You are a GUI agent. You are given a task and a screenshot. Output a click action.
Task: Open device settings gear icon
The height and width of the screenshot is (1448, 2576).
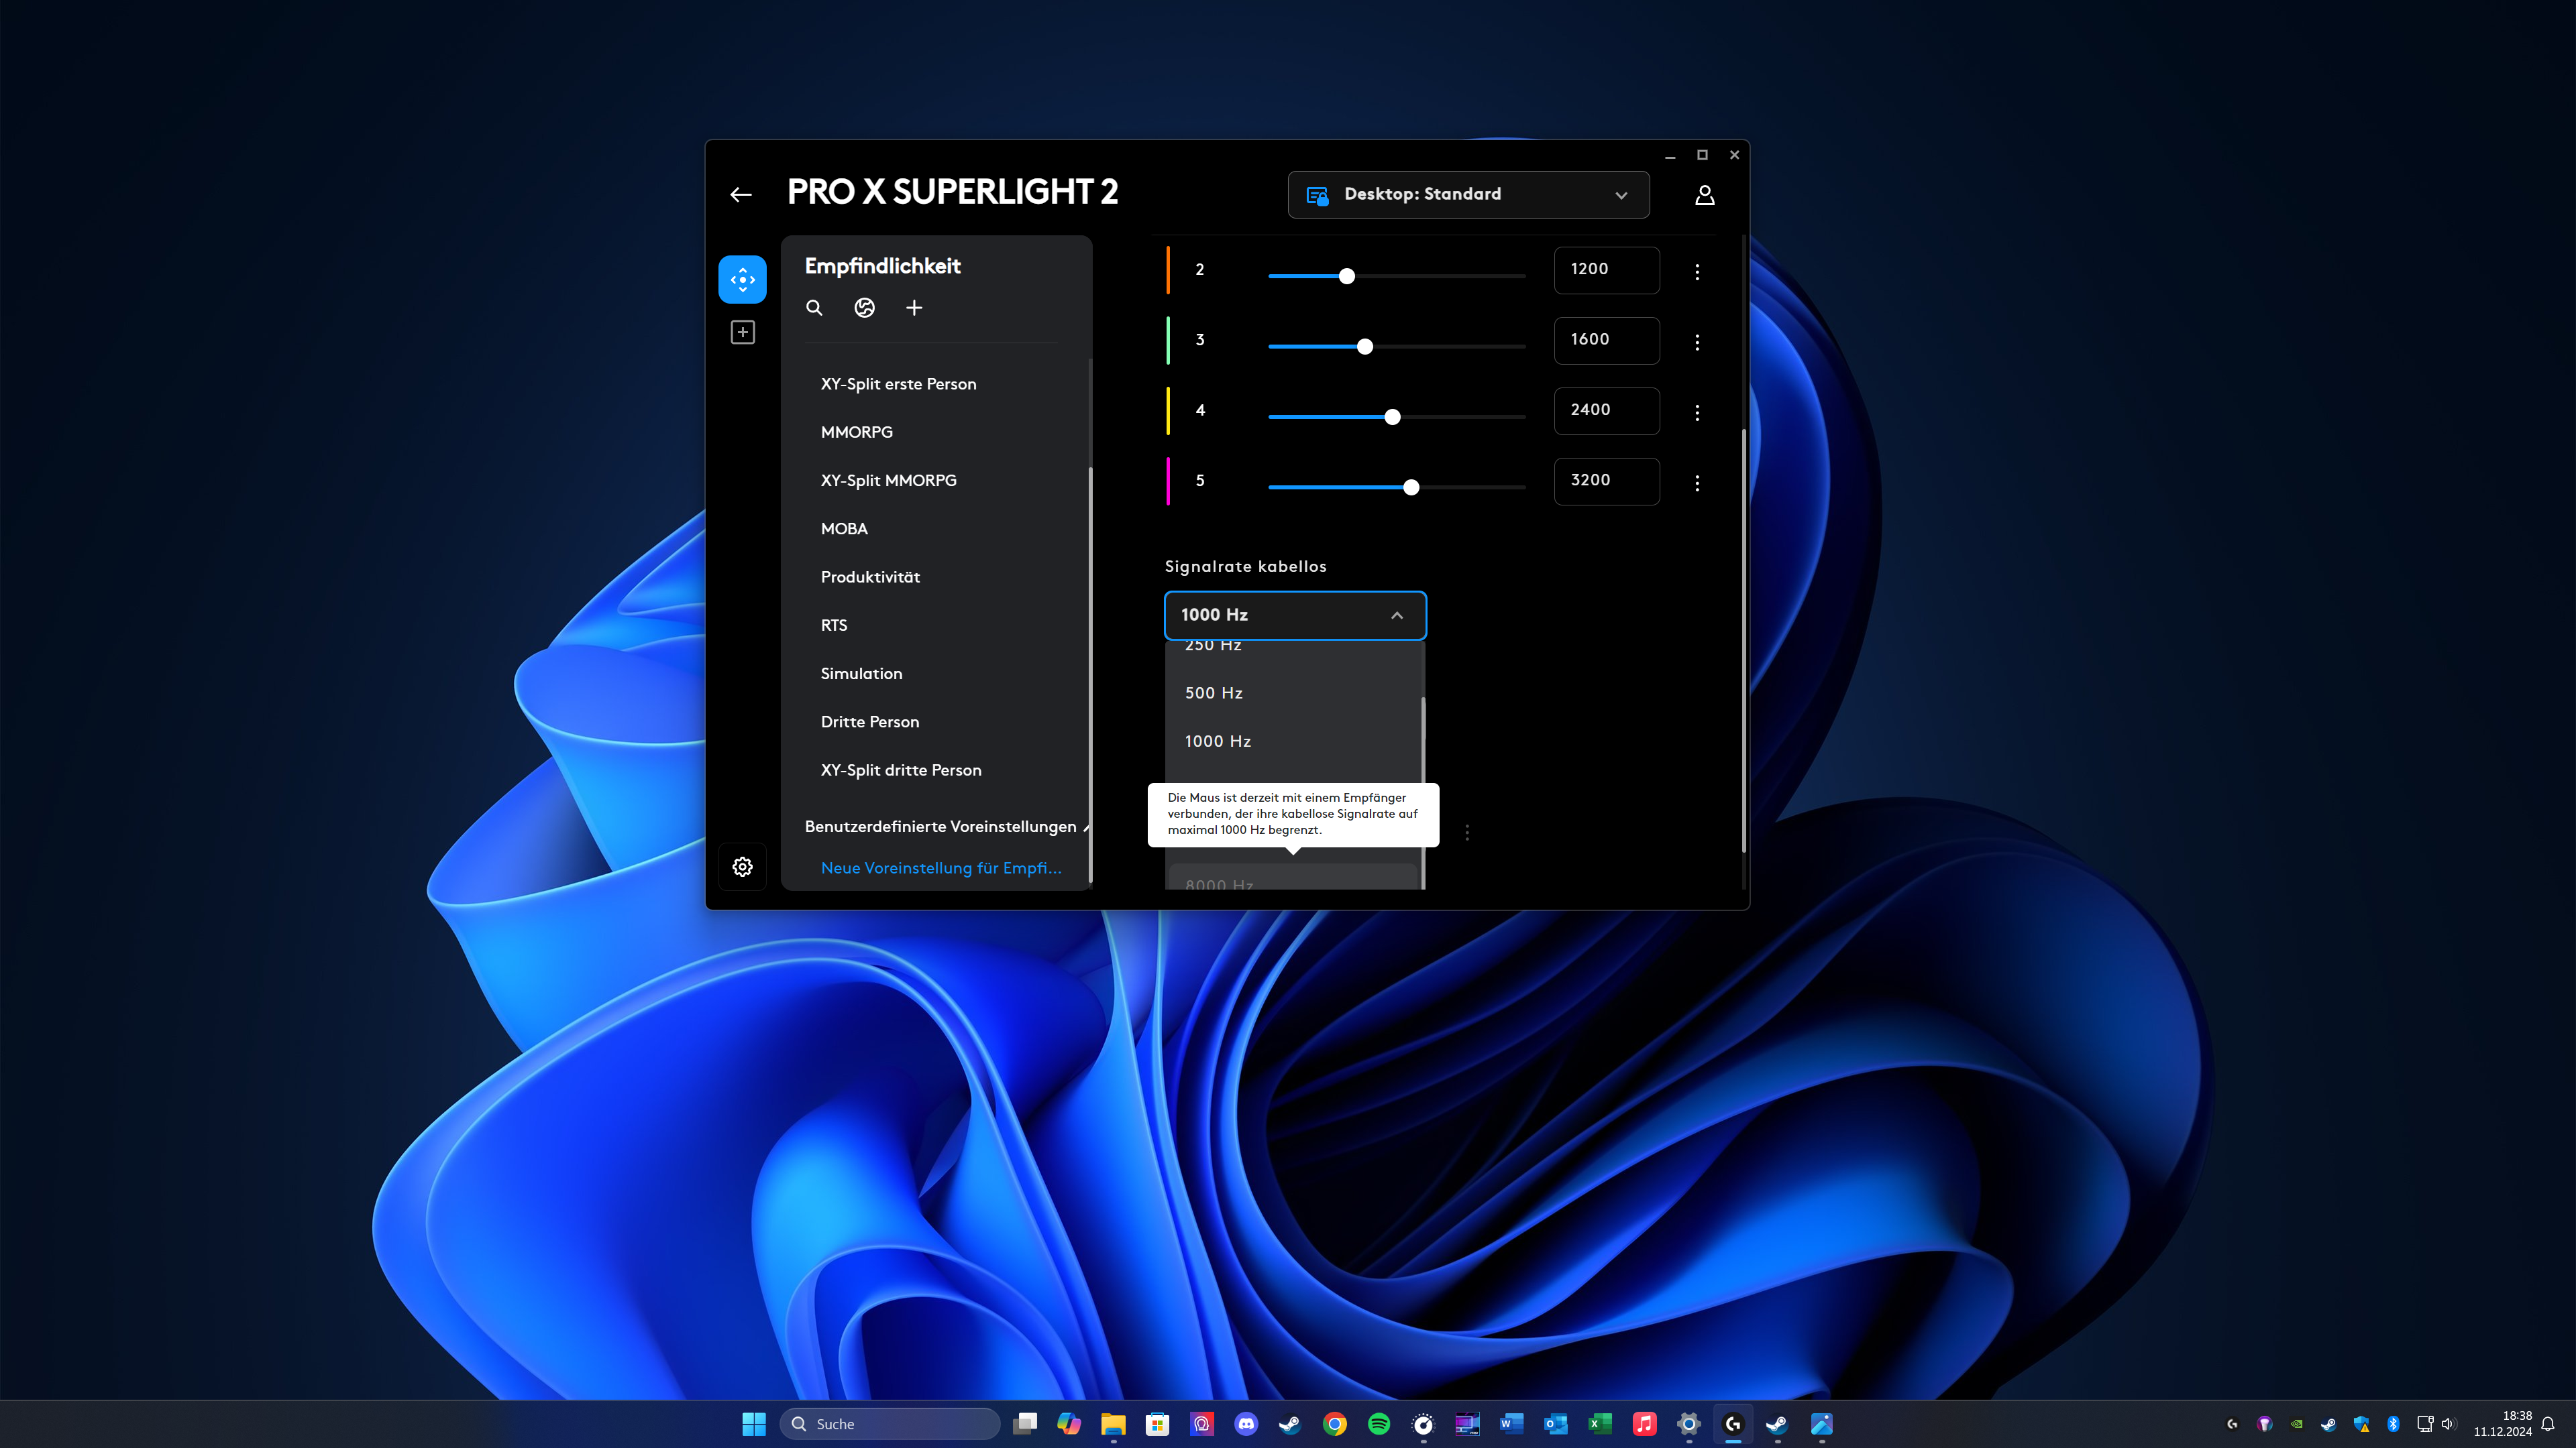click(x=742, y=866)
